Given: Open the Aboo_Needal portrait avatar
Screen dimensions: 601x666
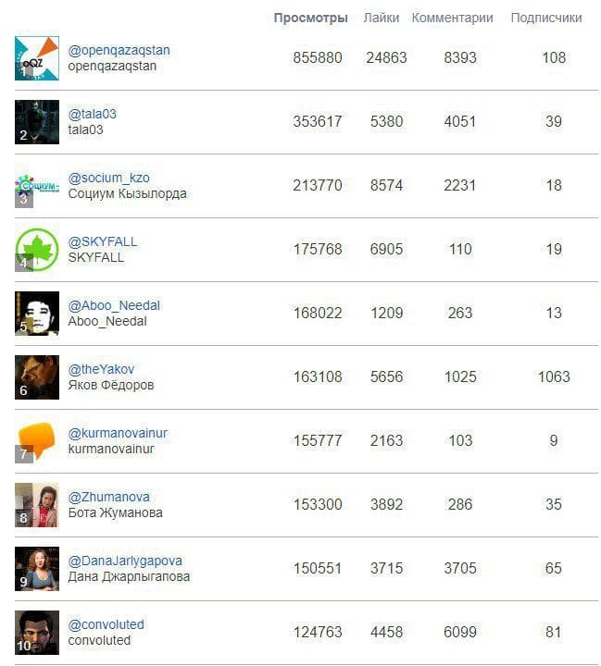Looking at the screenshot, I should click(37, 314).
